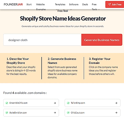This screenshot has width=124, height=119.
Task: Click the green checkmark beside TailorEmp.com
Action: coord(68,103)
